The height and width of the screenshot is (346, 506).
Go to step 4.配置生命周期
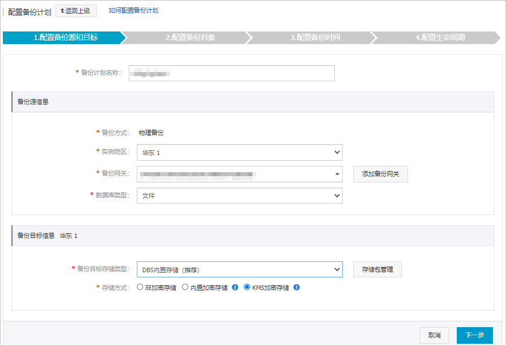tap(440, 37)
